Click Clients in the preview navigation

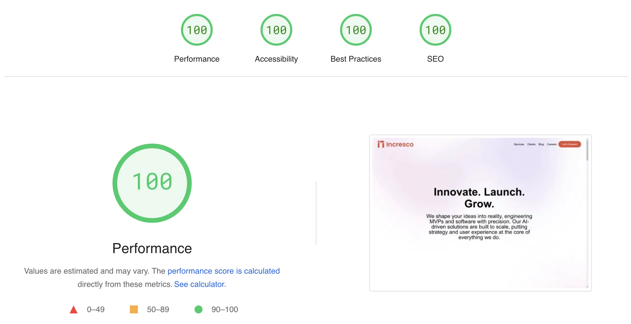(531, 144)
